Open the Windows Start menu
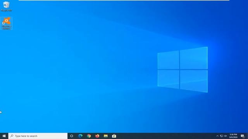The image size is (248, 139). click(x=4, y=136)
